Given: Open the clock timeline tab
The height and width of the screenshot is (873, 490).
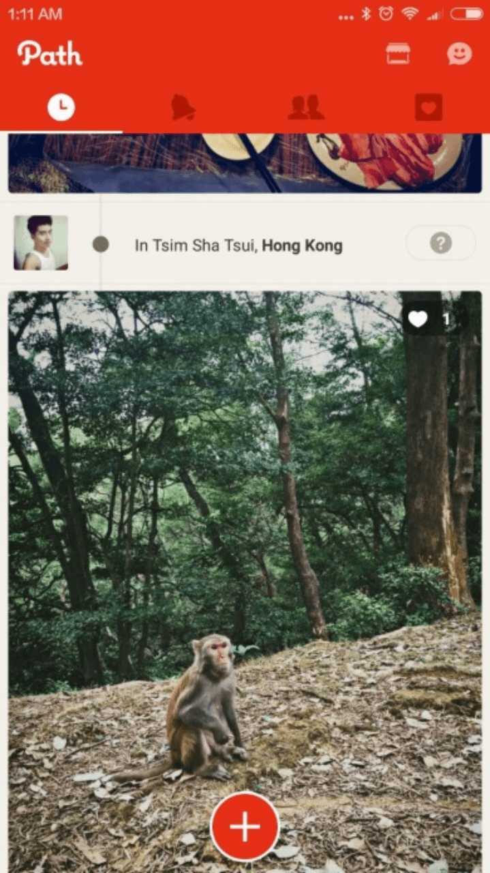Looking at the screenshot, I should (x=61, y=107).
